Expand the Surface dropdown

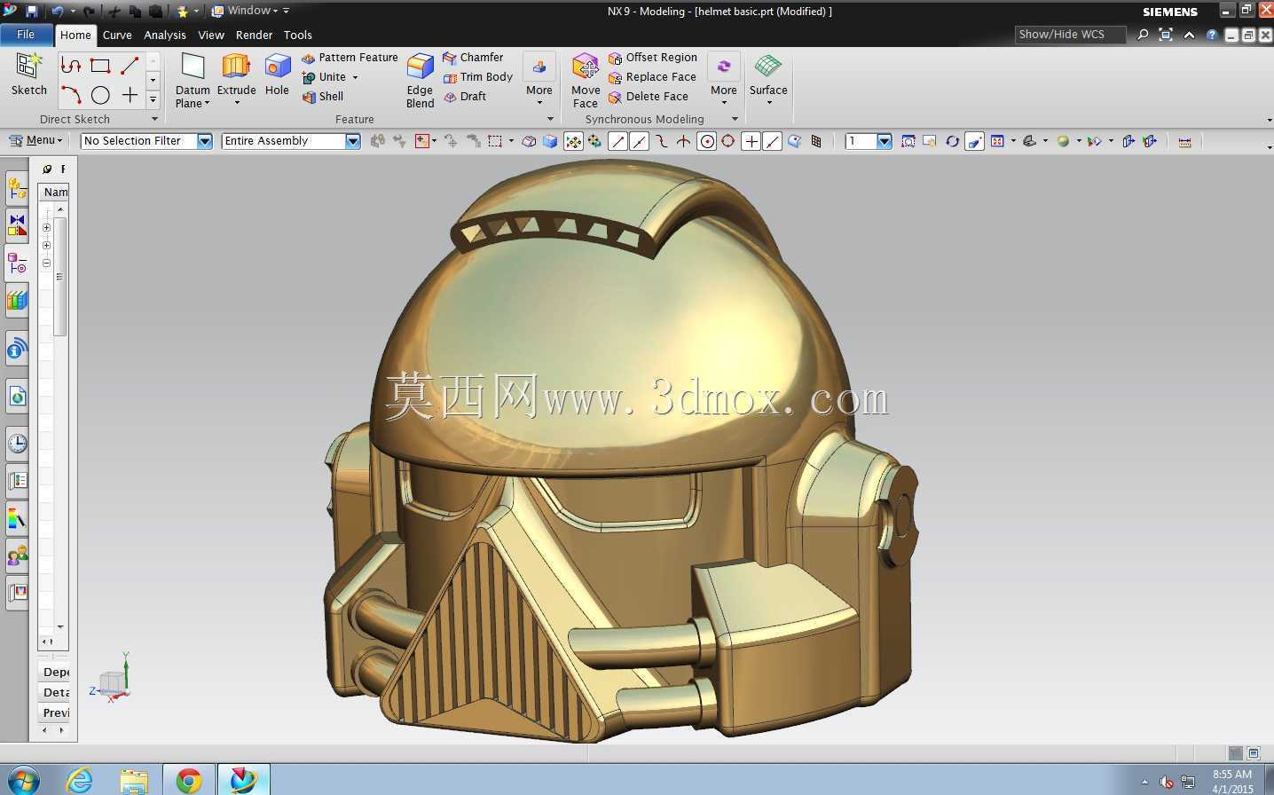click(x=768, y=80)
